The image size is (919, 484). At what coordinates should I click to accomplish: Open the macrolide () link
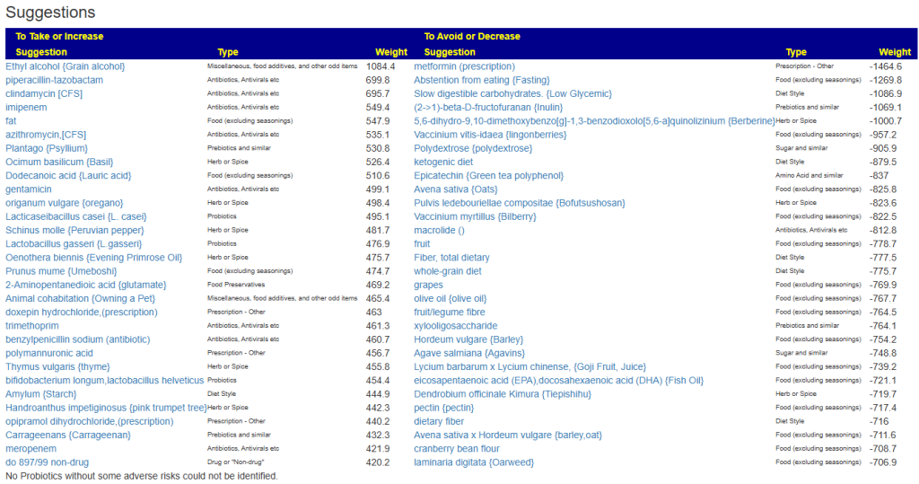tap(439, 230)
